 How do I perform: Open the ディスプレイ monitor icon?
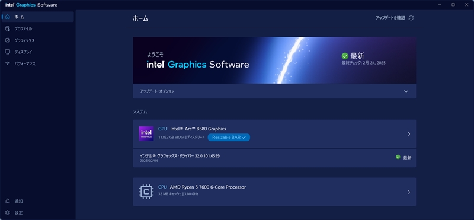pyautogui.click(x=8, y=52)
